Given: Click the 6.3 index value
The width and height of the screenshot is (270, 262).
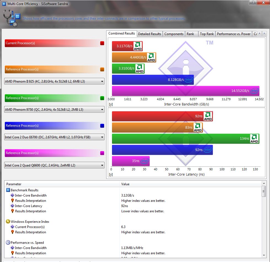Looking at the screenshot, I should pyautogui.click(x=123, y=227).
